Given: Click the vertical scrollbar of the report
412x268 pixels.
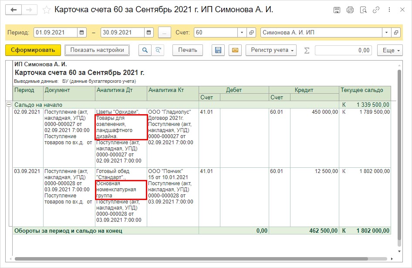Looking at the screenshot, I should pyautogui.click(x=399, y=155).
